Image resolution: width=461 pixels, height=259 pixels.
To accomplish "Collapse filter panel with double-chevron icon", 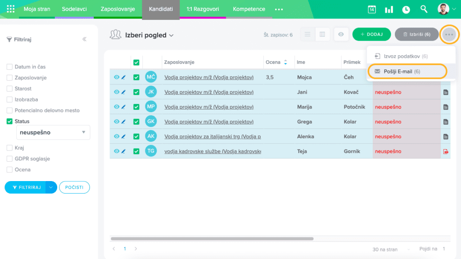I will (84, 39).
